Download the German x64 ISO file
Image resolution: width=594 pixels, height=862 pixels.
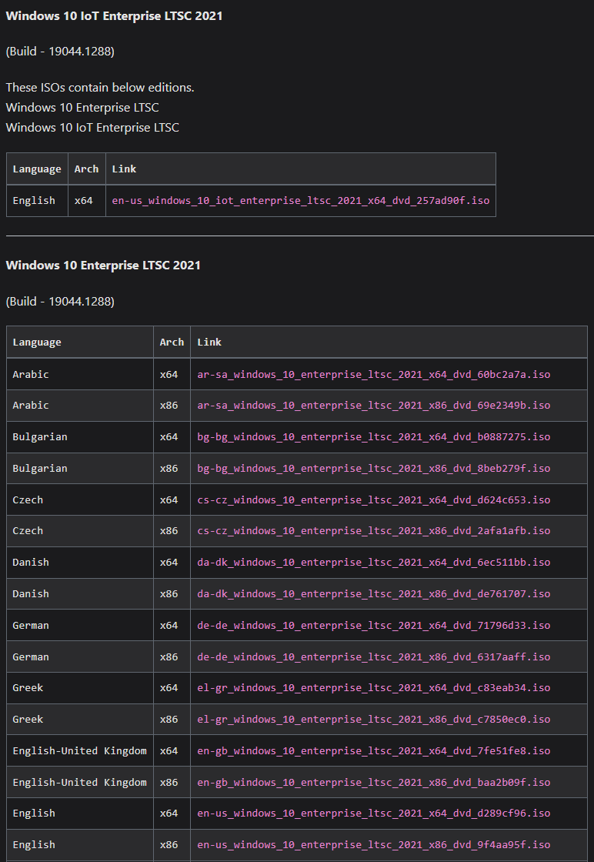pyautogui.click(x=373, y=626)
